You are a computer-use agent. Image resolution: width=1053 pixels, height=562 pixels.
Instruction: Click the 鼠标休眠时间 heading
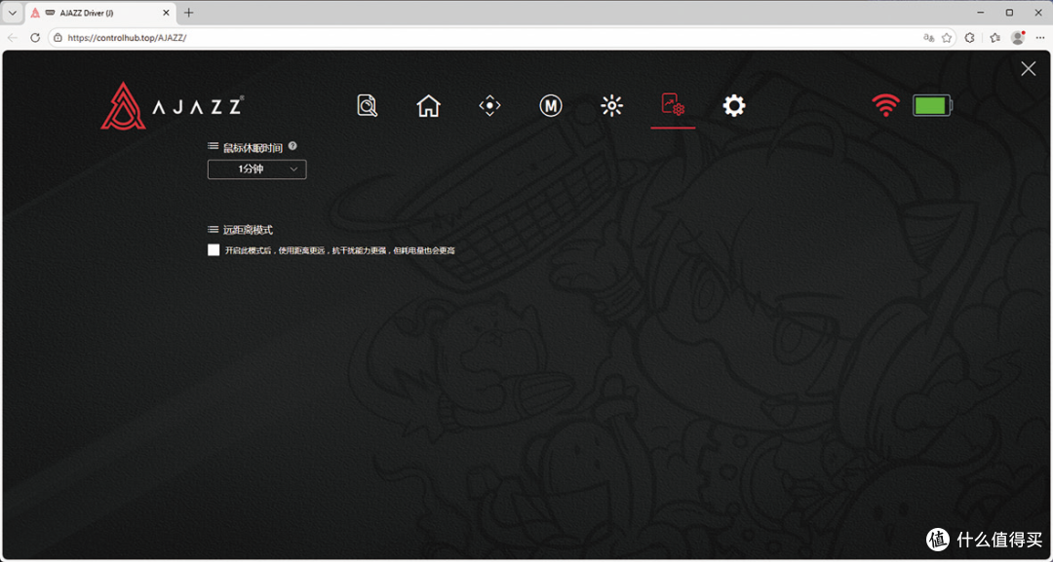(x=253, y=147)
